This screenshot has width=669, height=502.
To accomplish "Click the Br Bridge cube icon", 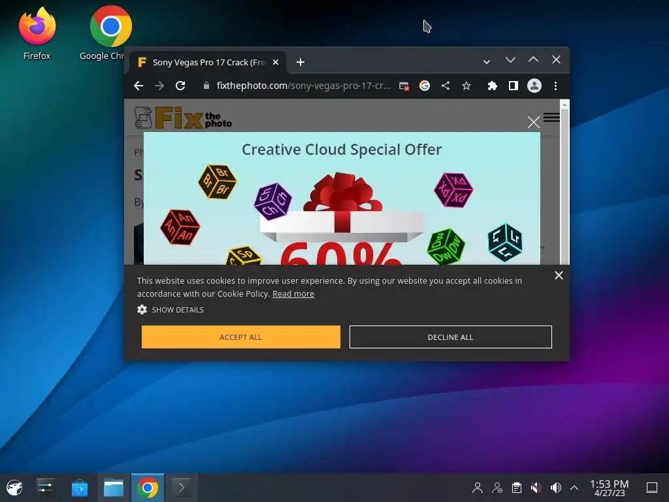I will [218, 182].
